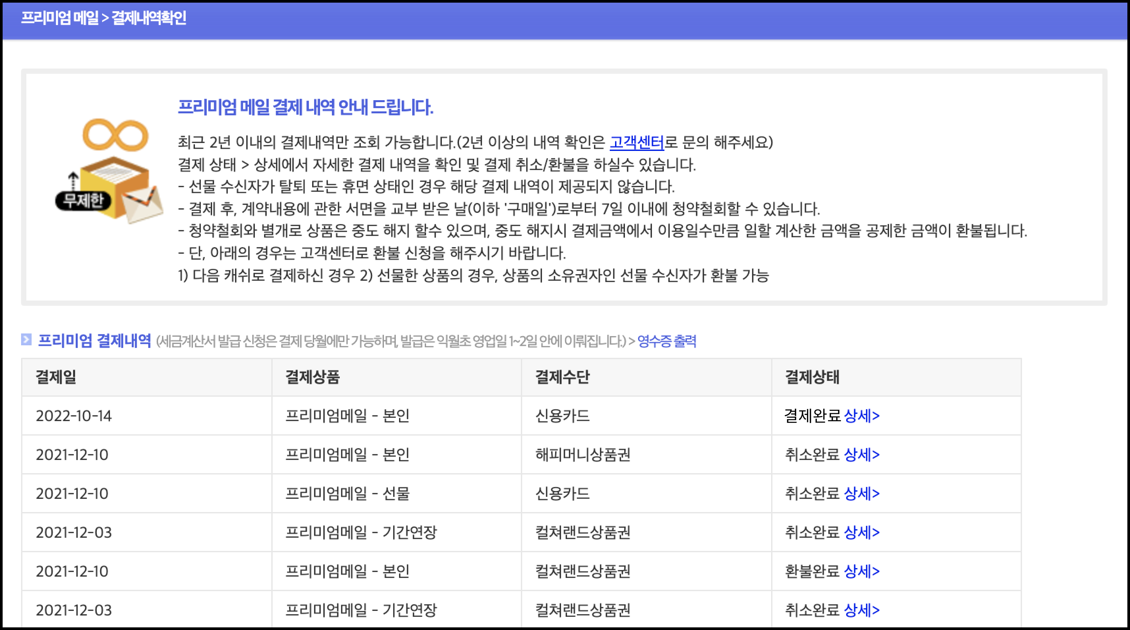
Task: Click 결제내역확인 in the header breadcrumb
Action: tap(149, 18)
